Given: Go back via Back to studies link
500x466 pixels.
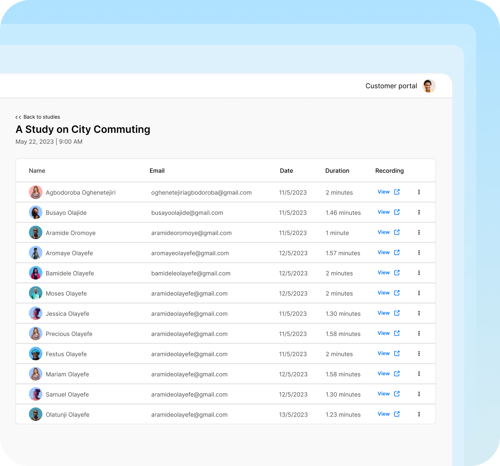Looking at the screenshot, I should click(38, 117).
